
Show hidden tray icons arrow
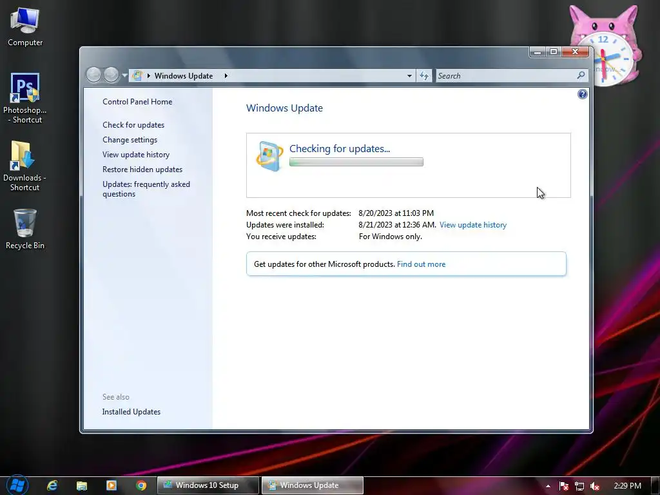coord(548,486)
